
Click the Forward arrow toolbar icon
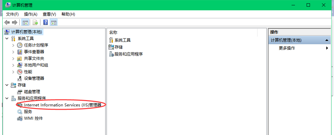tap(14, 22)
